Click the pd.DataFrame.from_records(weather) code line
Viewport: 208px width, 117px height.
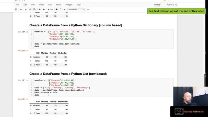tap(59, 90)
